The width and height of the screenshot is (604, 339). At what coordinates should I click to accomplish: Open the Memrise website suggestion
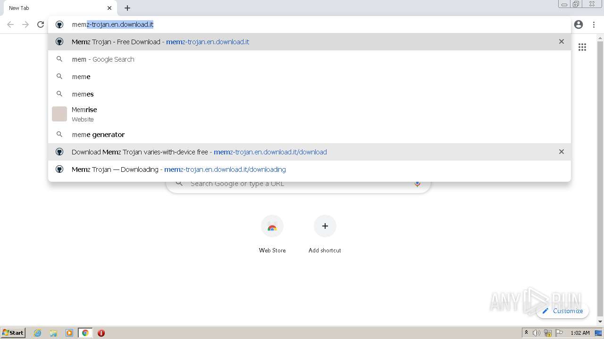[310, 114]
